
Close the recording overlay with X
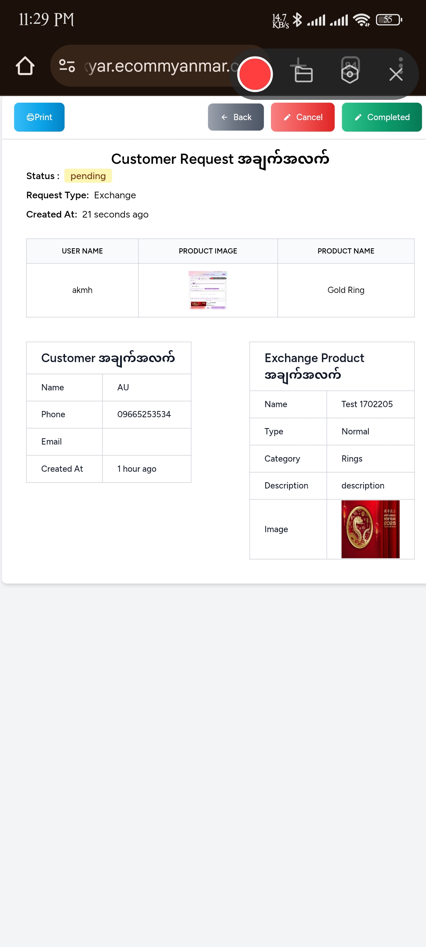coord(396,74)
